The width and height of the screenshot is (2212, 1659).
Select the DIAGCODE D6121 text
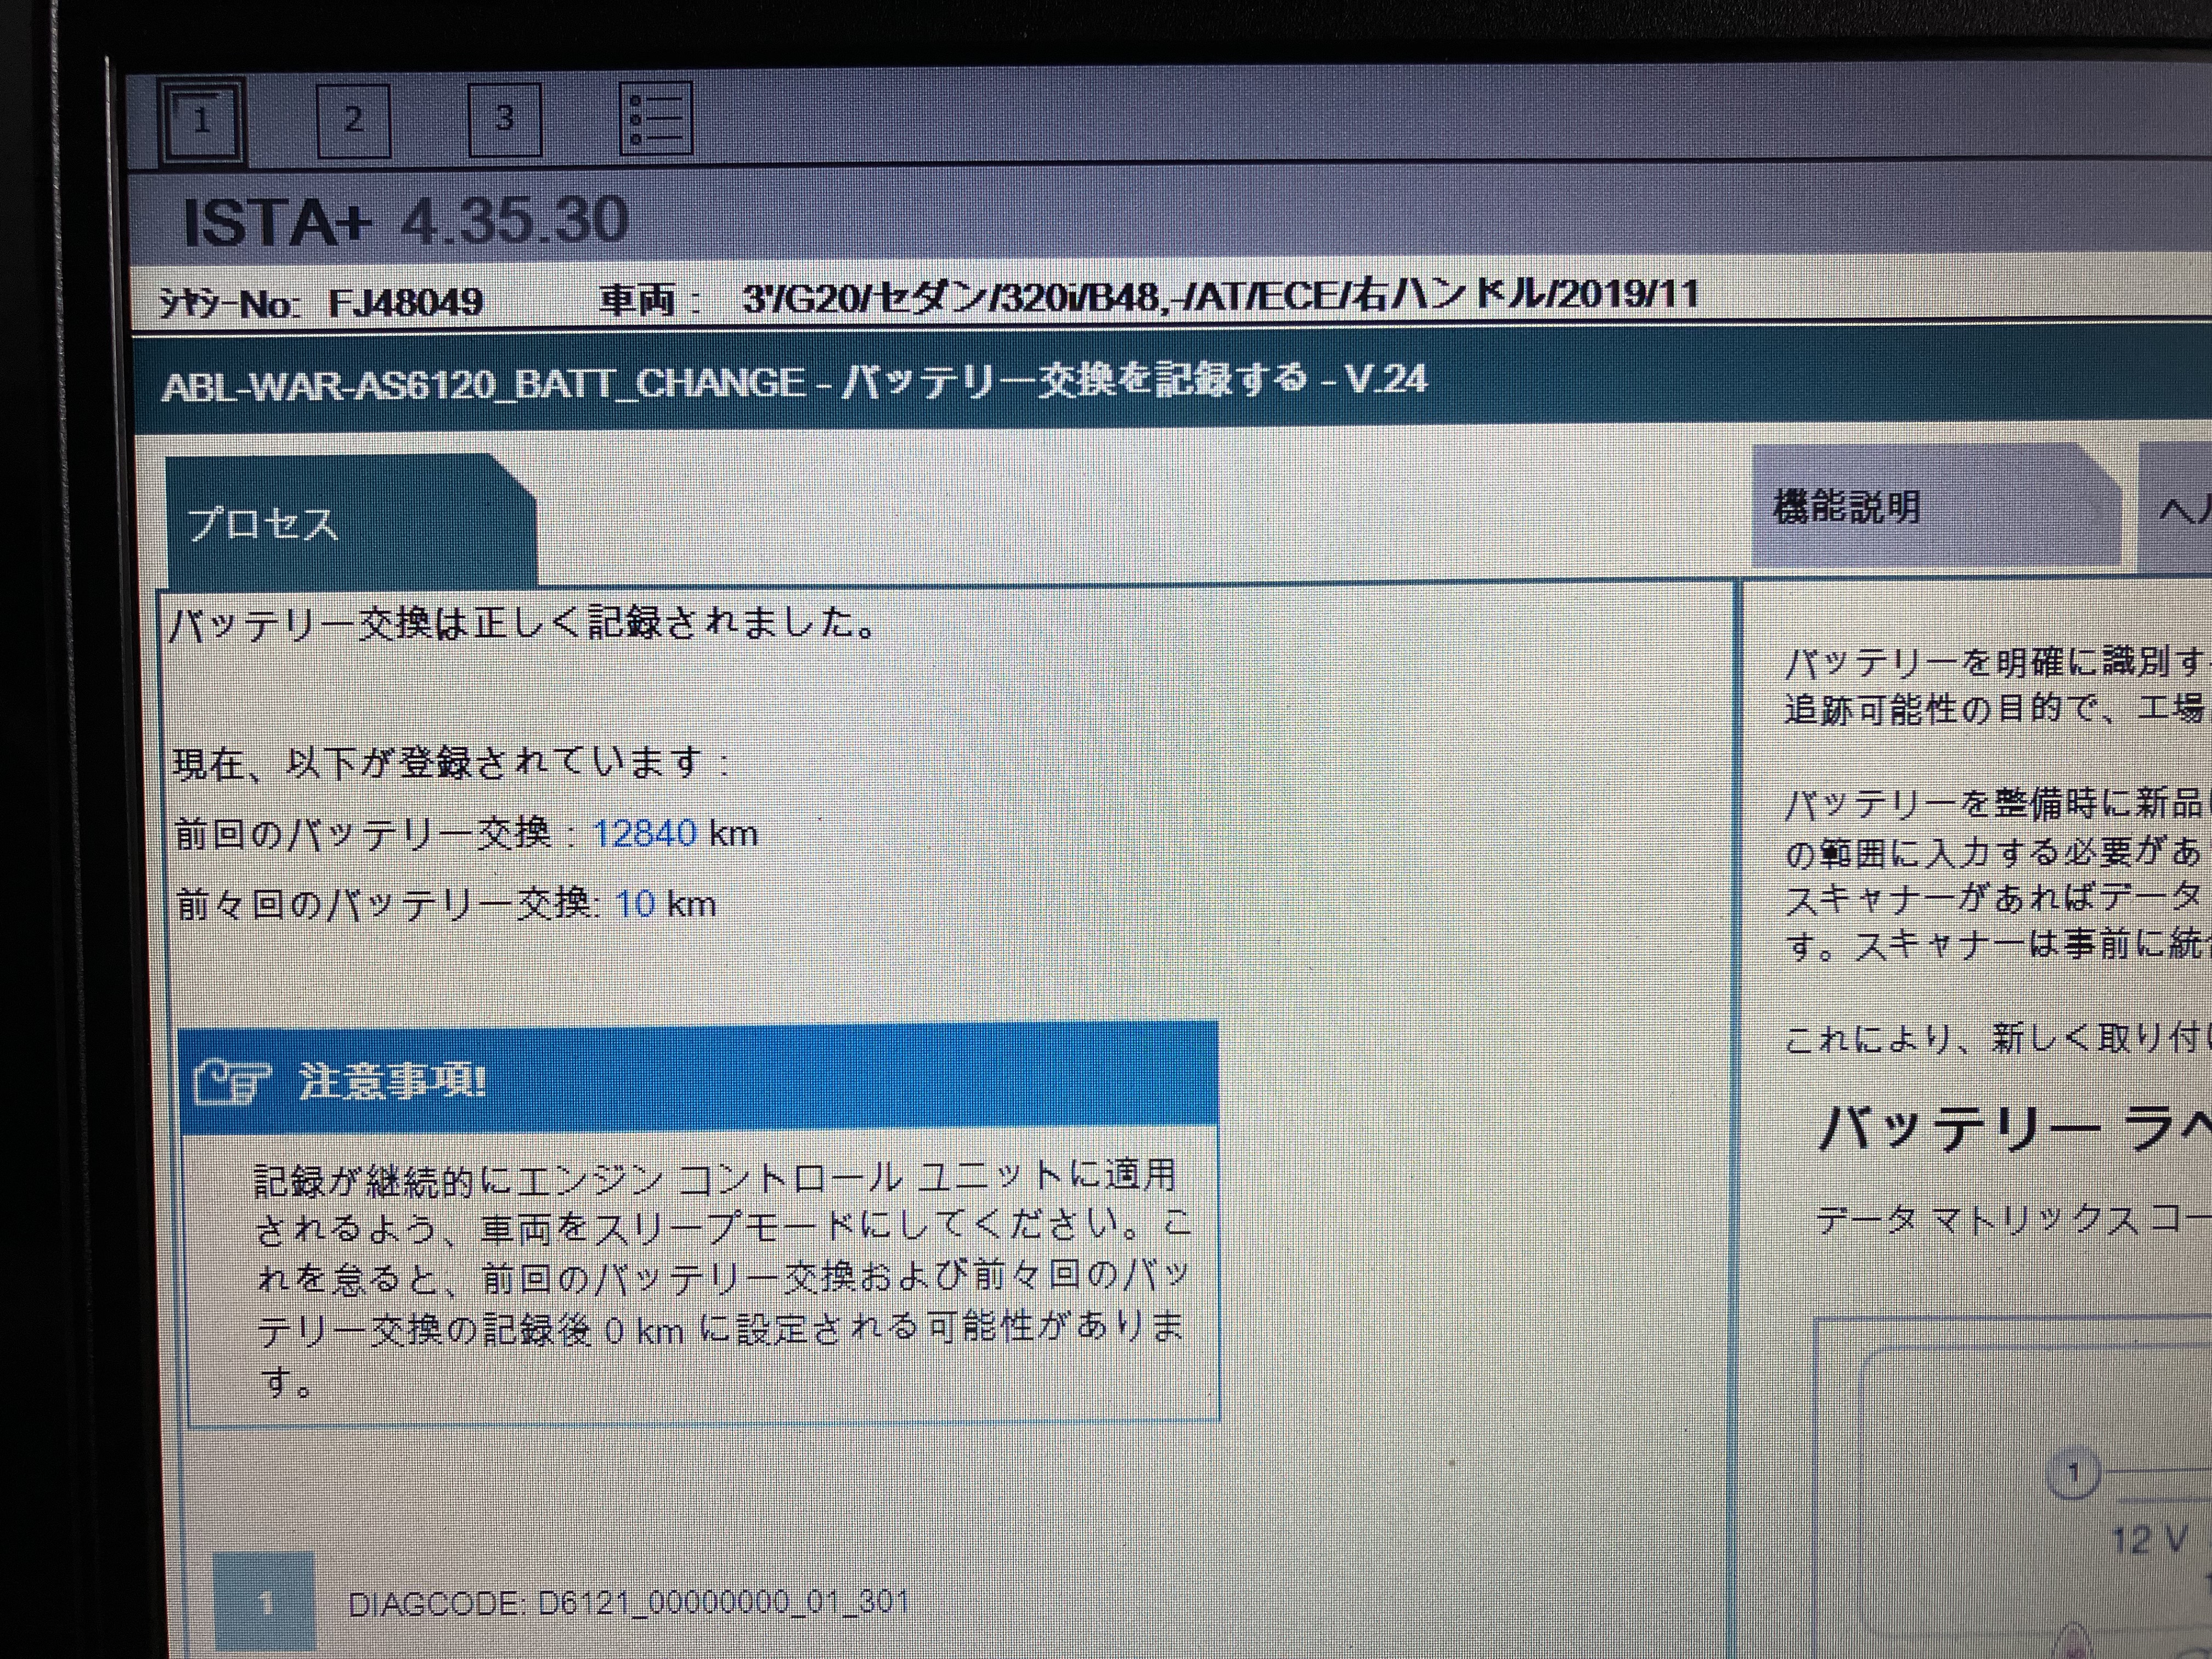click(628, 1603)
